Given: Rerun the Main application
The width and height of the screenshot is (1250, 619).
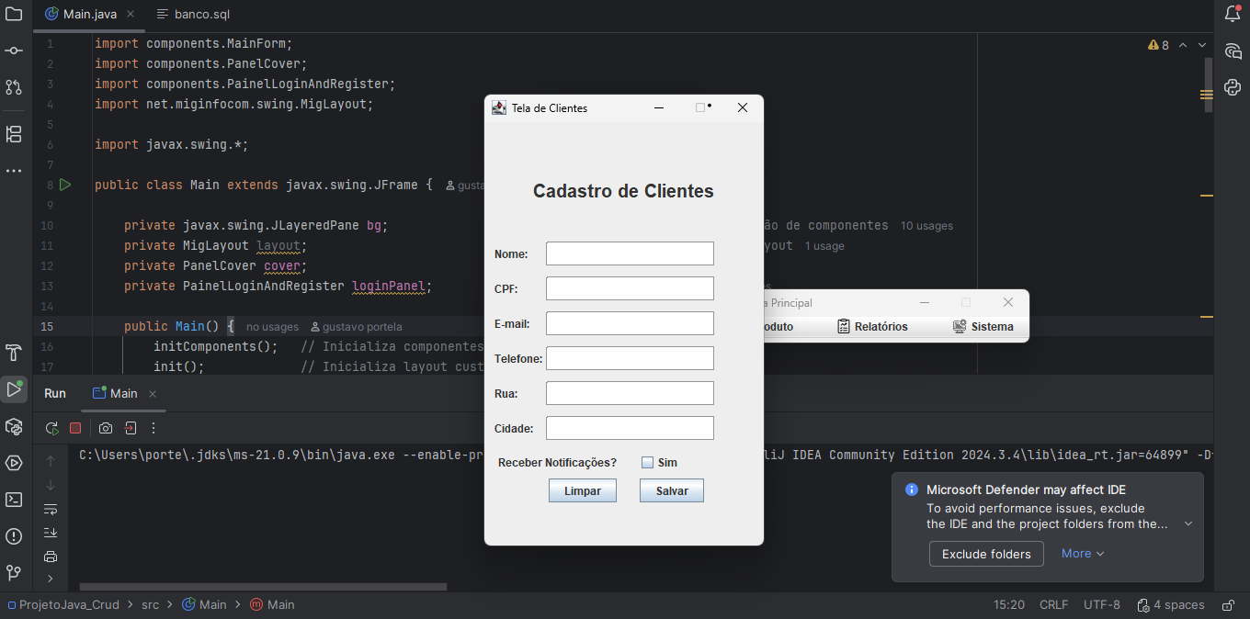Looking at the screenshot, I should 51,428.
